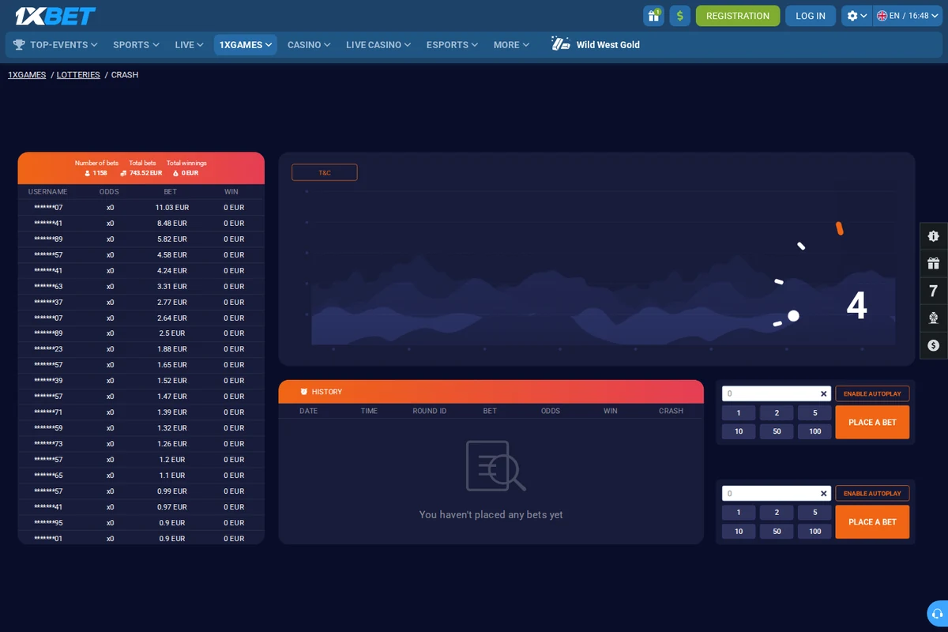Image resolution: width=948 pixels, height=632 pixels.
Task: Click the bug icon in the side panel
Action: pos(934,236)
